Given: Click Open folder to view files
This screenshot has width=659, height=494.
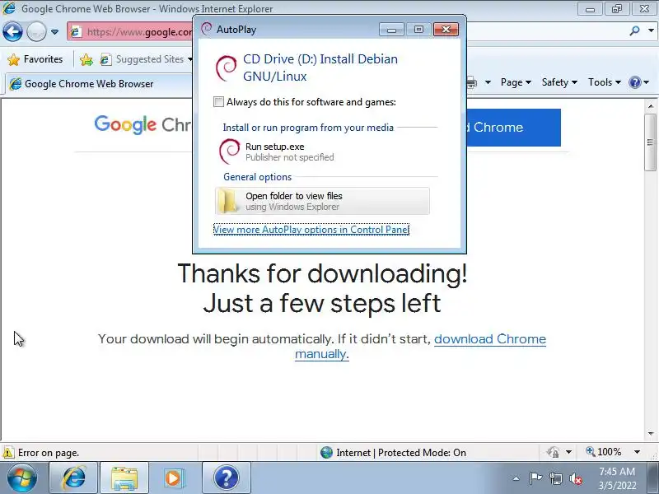Looking at the screenshot, I should (x=323, y=201).
